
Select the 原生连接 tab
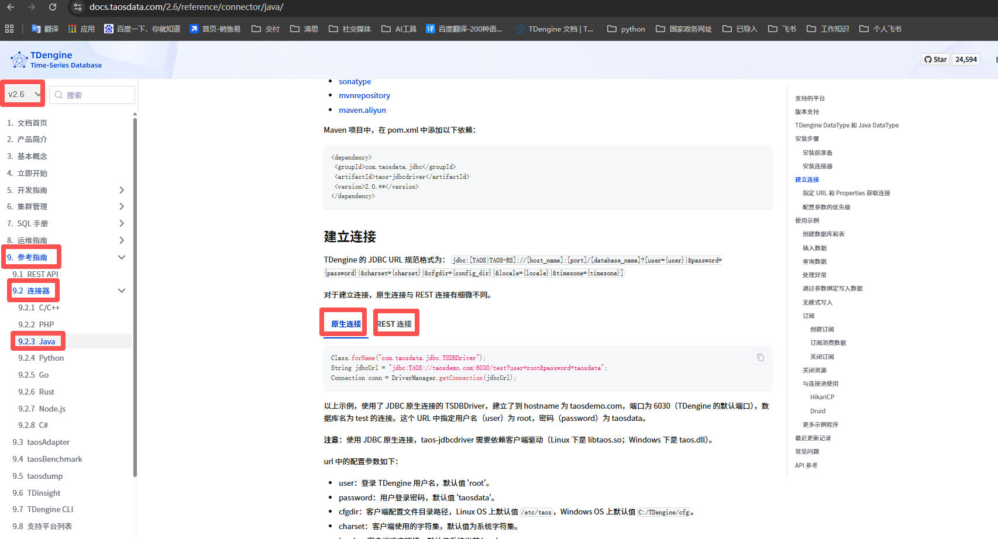tap(346, 324)
